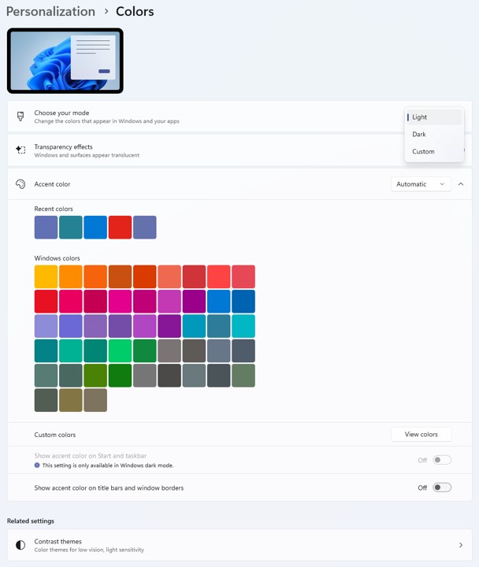Click the Transparency effects row label
This screenshot has height=567, width=479.
(x=63, y=146)
